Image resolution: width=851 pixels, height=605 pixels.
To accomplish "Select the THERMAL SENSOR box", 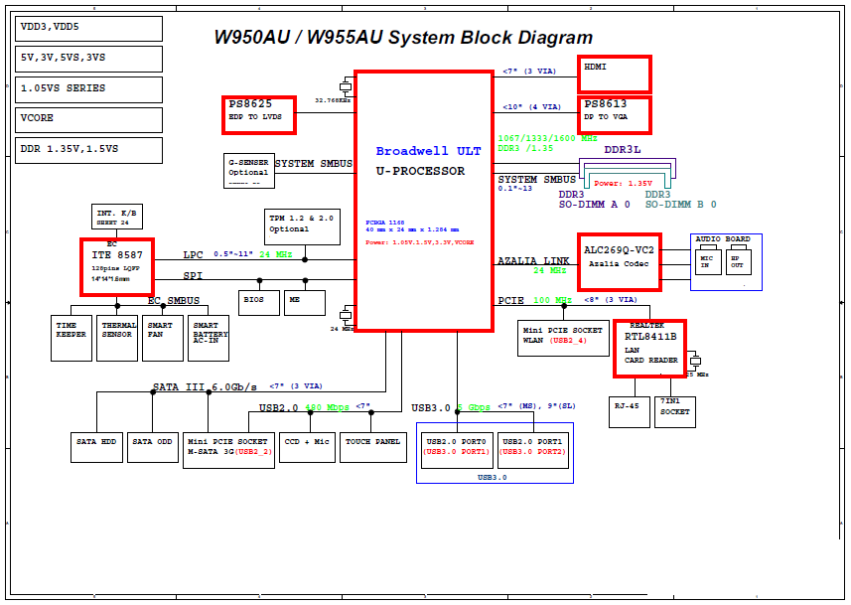I will 117,338.
